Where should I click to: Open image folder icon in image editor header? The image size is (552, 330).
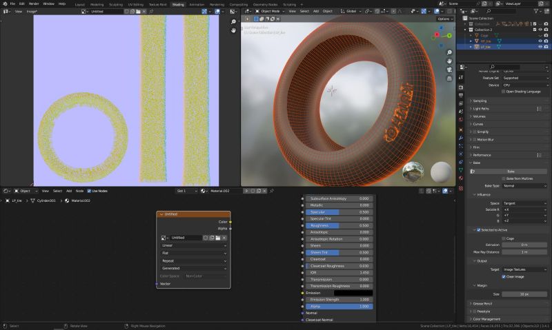click(139, 12)
